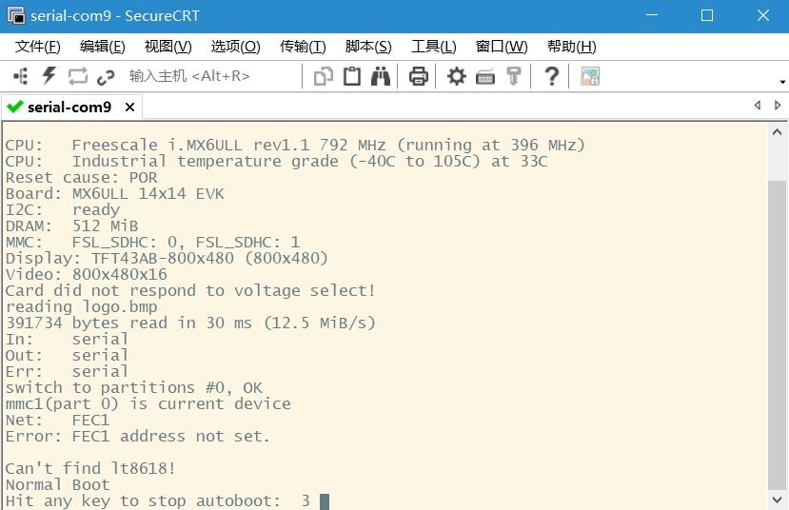
Task: Click the 'Video: 800x480x16' line
Action: click(86, 274)
